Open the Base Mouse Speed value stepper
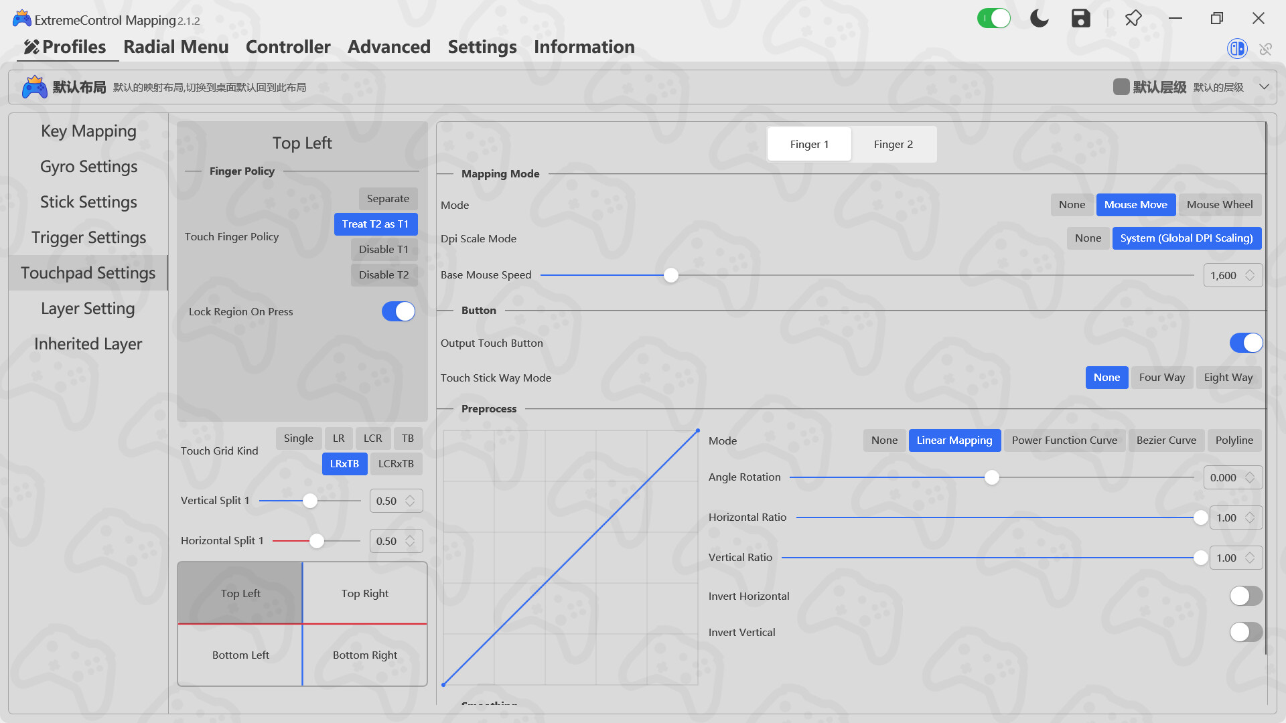The height and width of the screenshot is (723, 1286). coord(1249,274)
